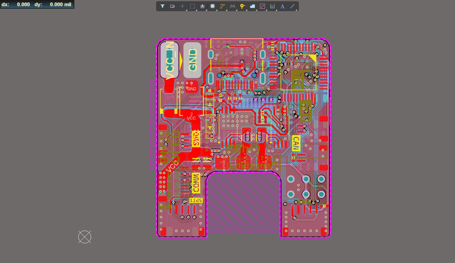Click the board origin marker circle

point(85,237)
